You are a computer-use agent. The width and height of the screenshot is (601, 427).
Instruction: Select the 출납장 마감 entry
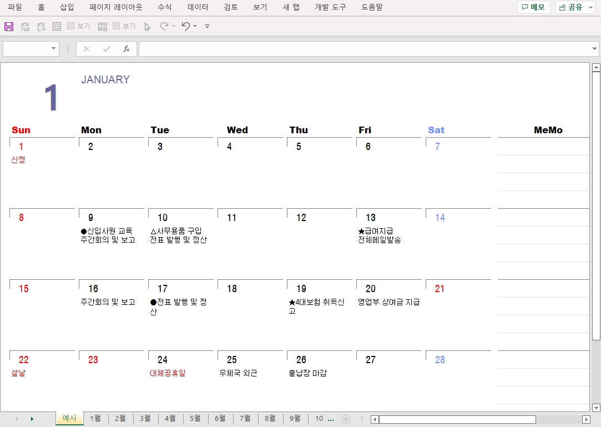pos(308,373)
